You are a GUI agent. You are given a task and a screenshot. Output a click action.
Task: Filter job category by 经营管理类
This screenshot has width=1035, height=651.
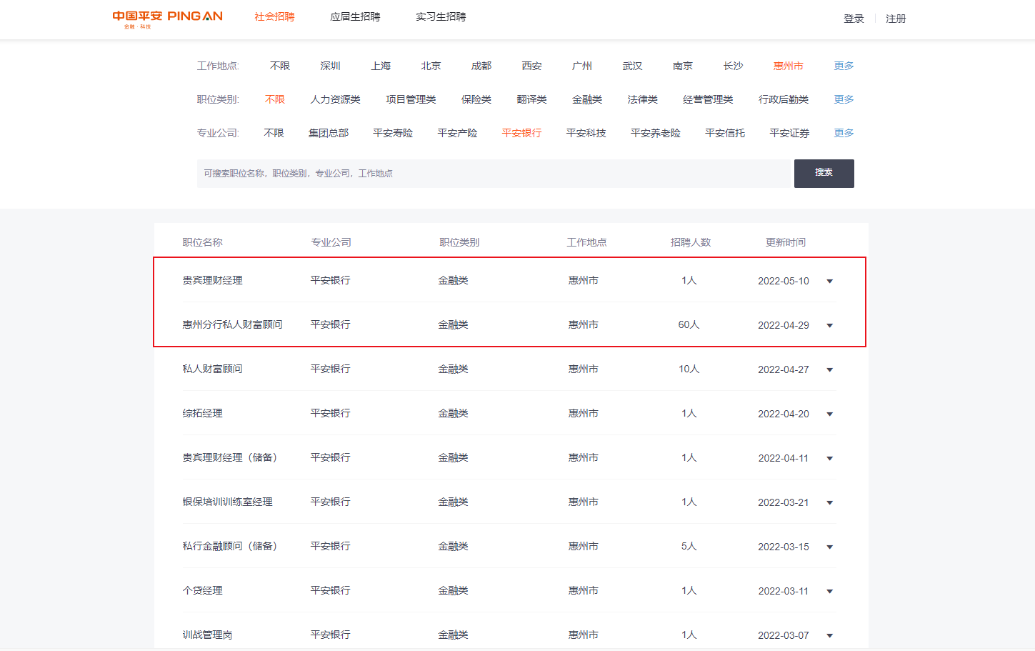coord(708,99)
